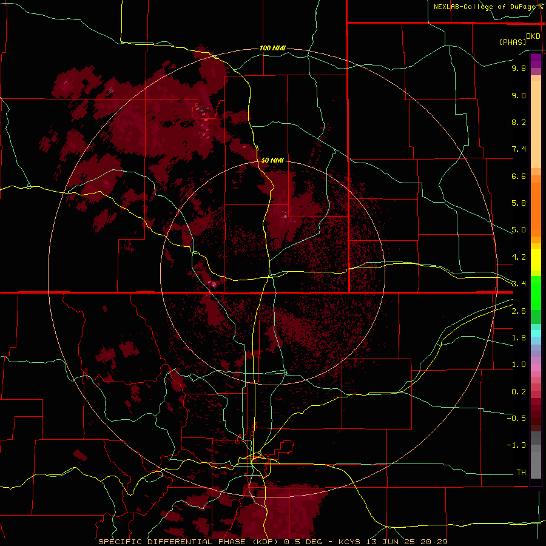
Task: Select the 0.2 value on the color scale
Action: point(519,392)
